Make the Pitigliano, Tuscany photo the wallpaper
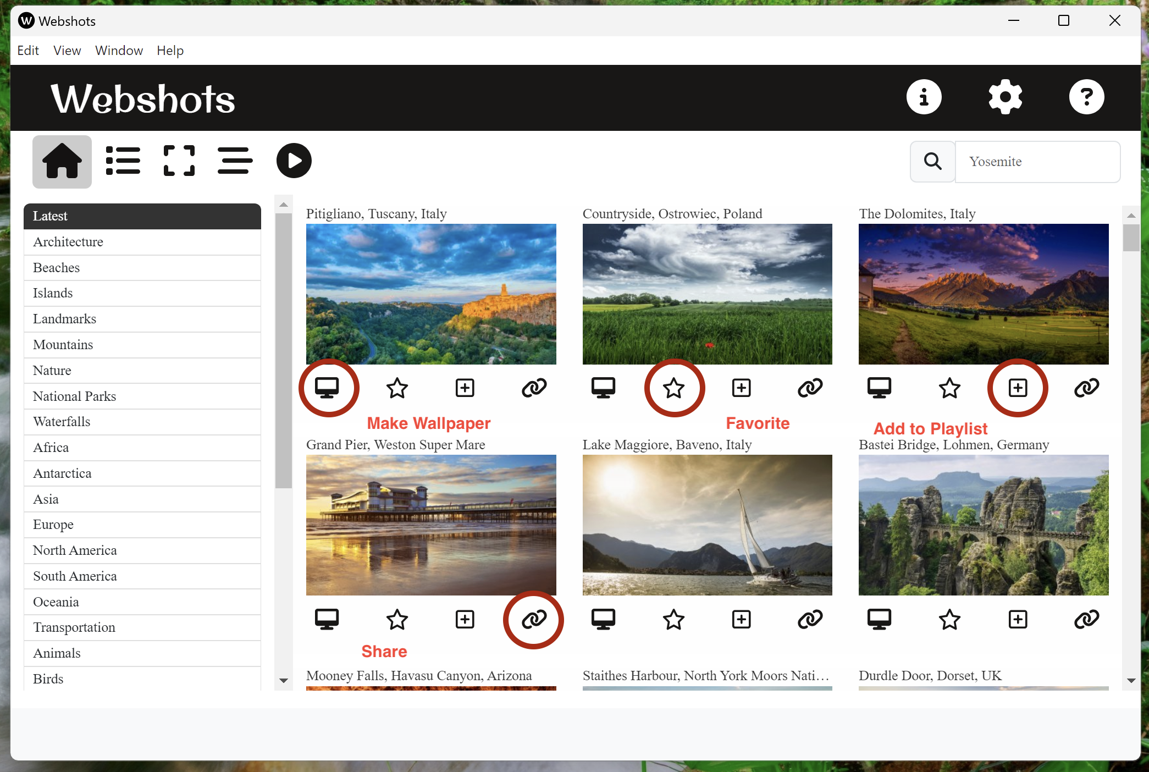This screenshot has width=1149, height=772. point(327,388)
